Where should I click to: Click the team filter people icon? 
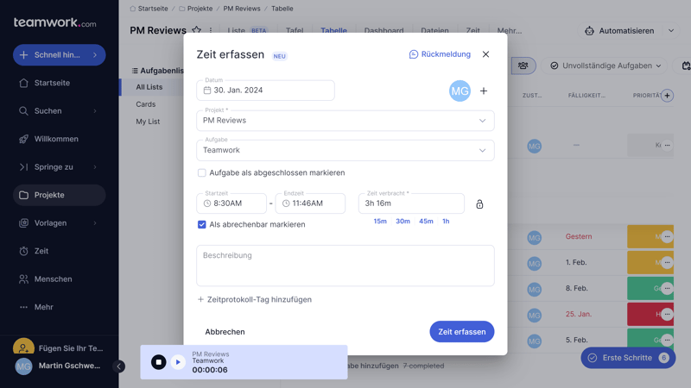tap(523, 66)
